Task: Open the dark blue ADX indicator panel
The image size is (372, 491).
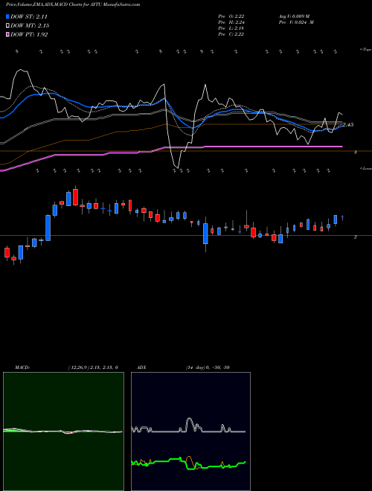Action: point(190,431)
